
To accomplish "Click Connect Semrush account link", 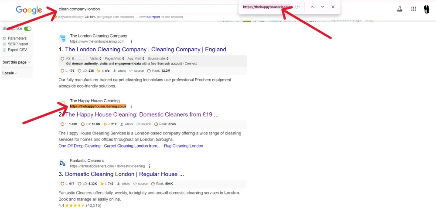I will tap(191, 64).
